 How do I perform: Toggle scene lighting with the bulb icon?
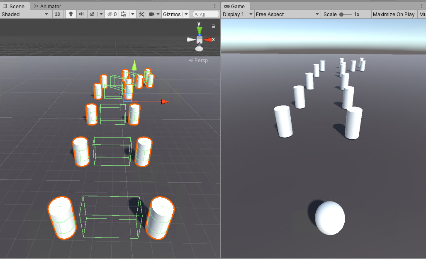(71, 14)
